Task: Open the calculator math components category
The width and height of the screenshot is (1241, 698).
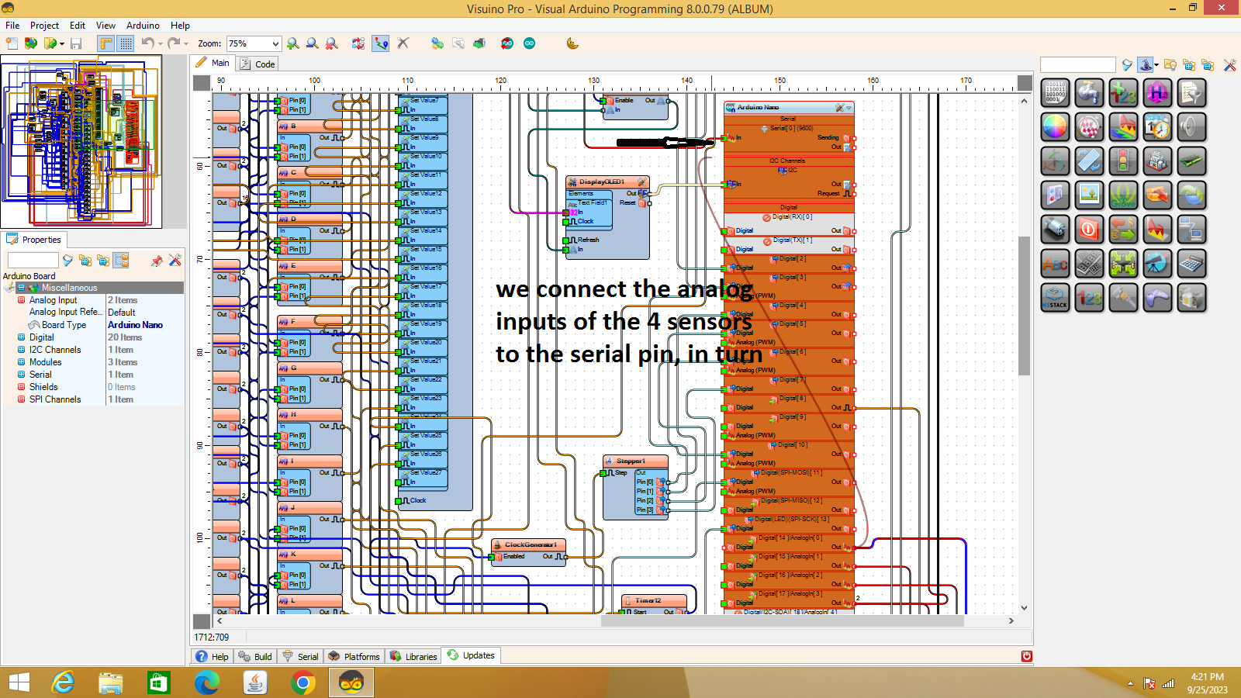Action: click(1191, 263)
